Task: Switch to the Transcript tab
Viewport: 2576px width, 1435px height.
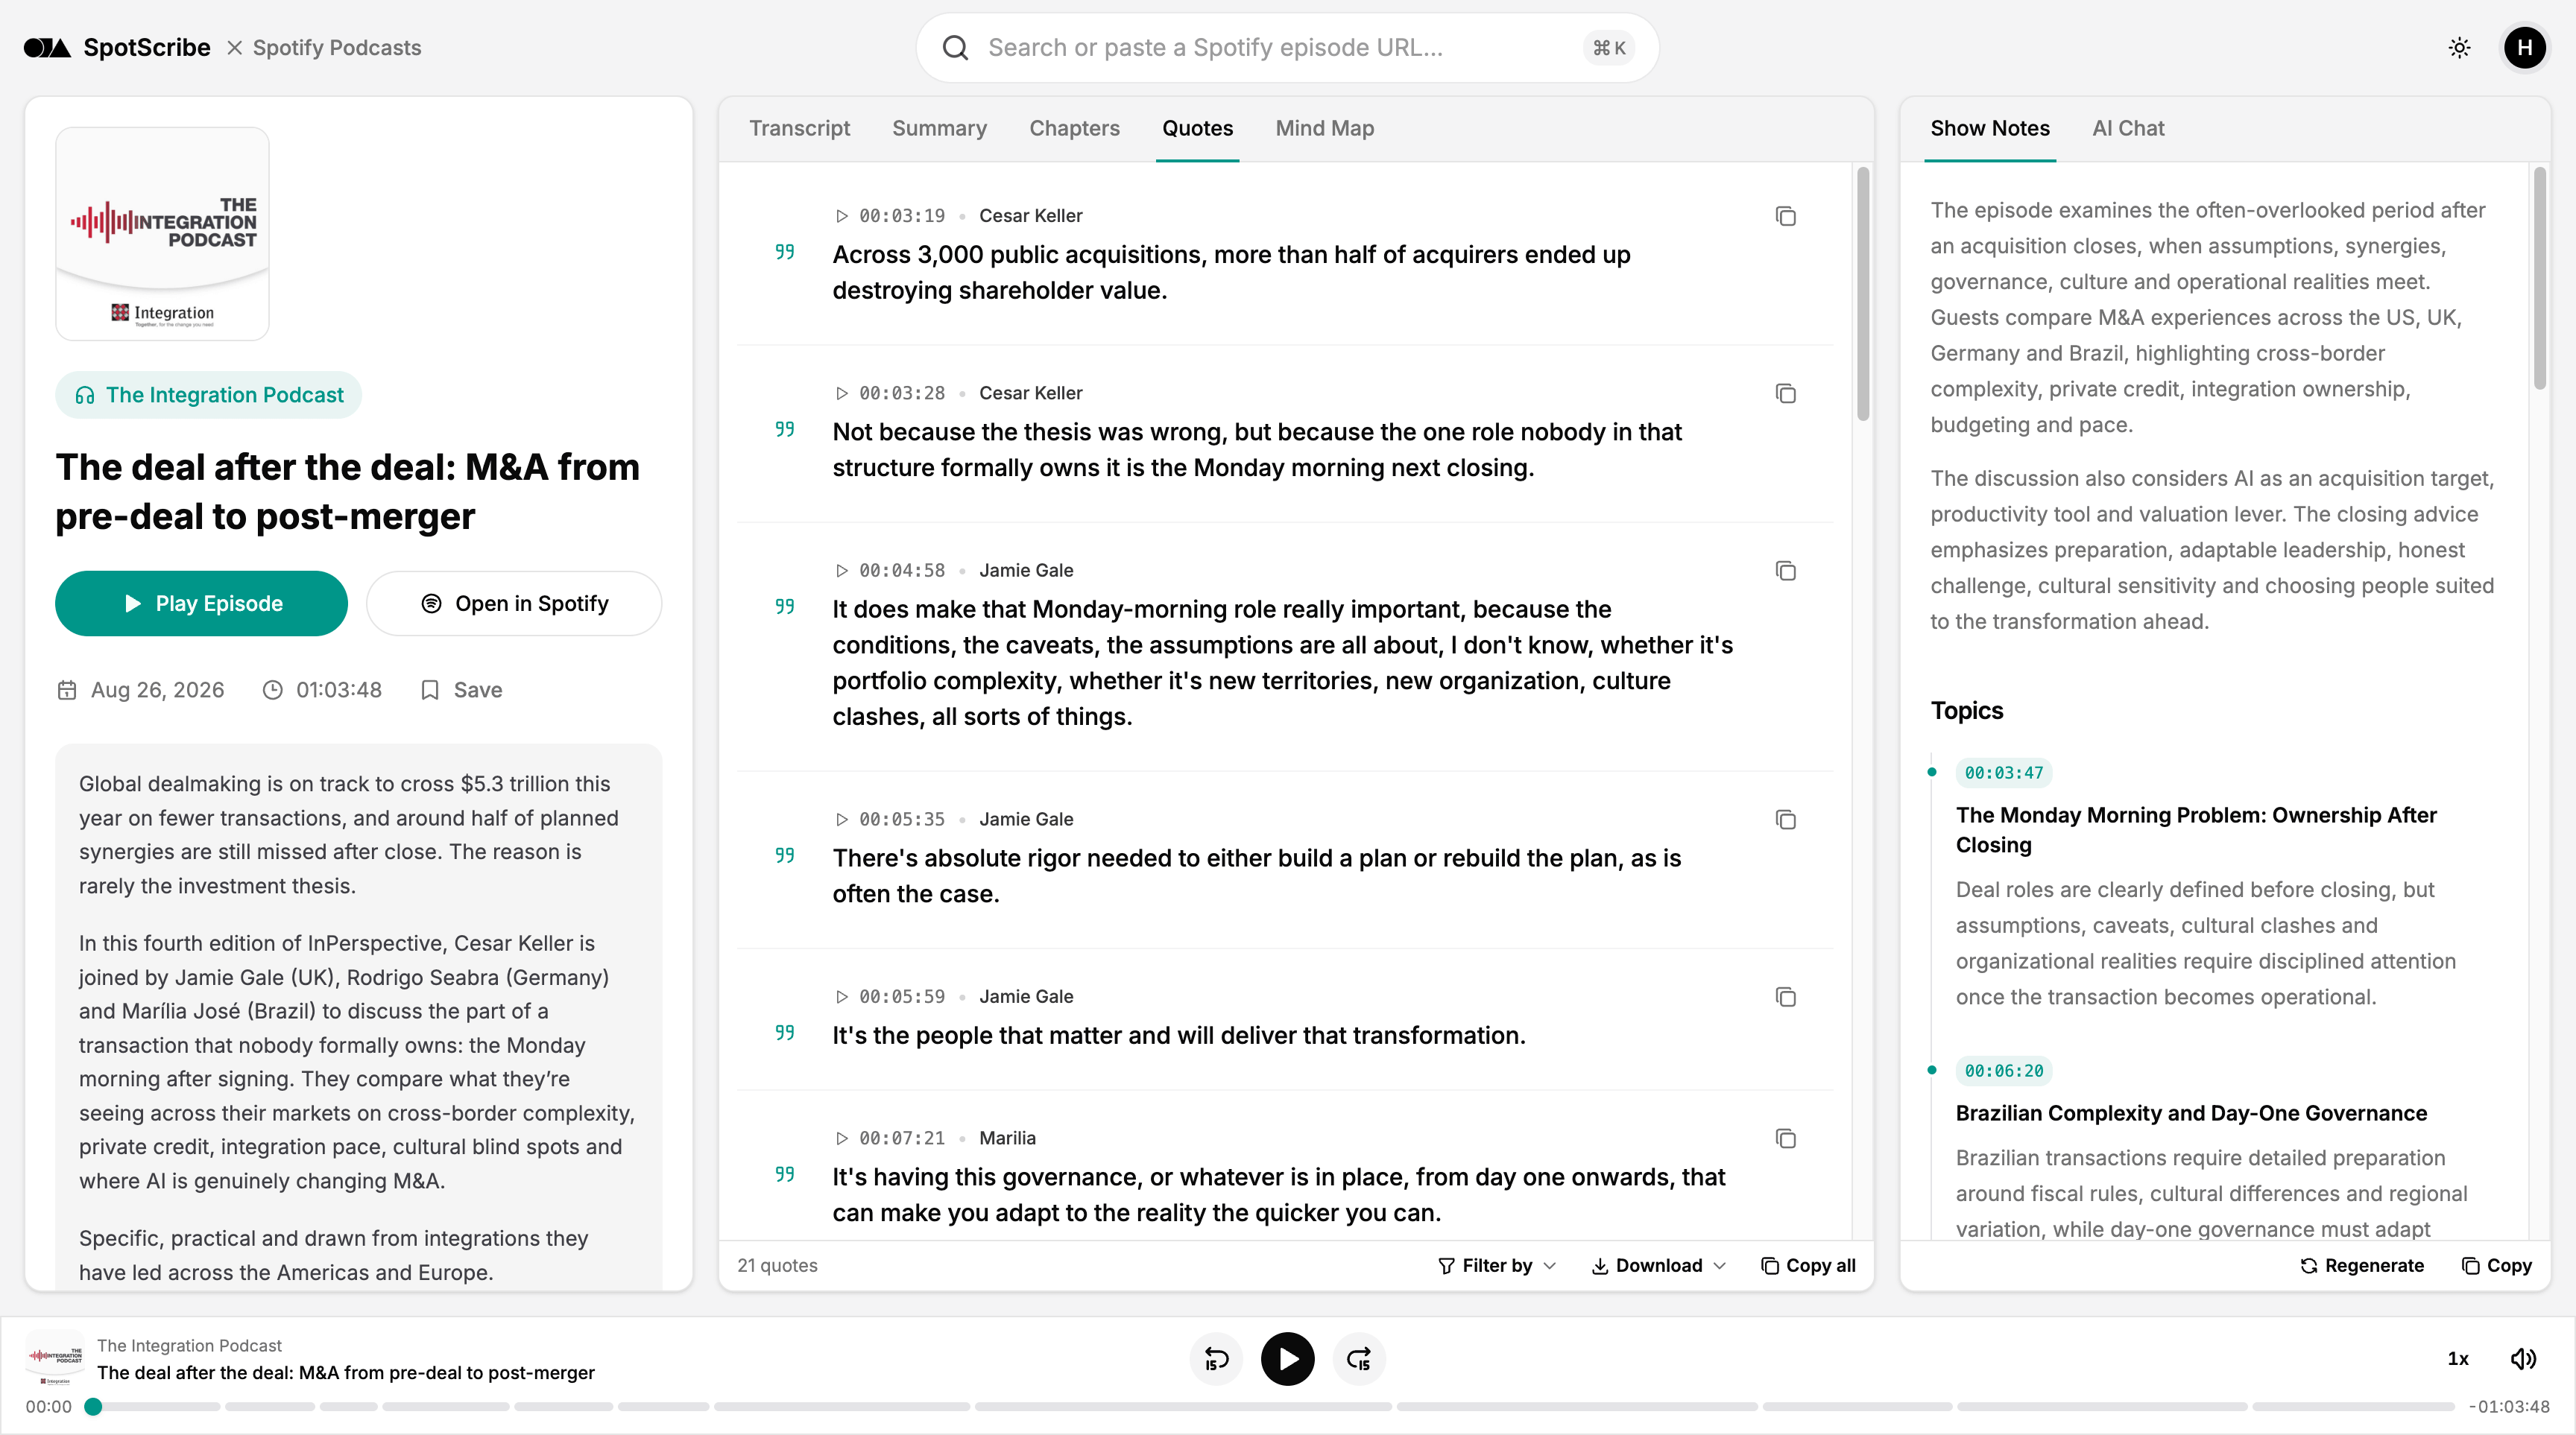Action: click(799, 128)
